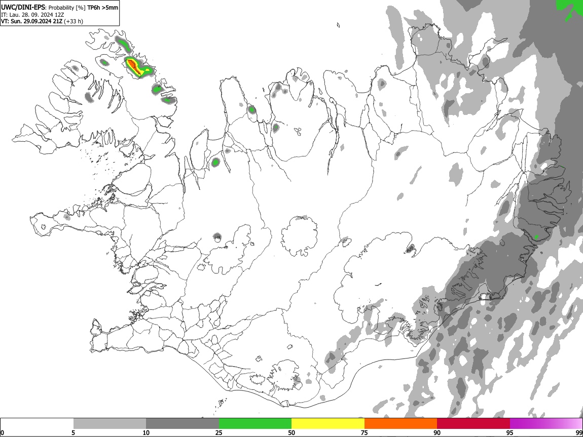This screenshot has height=437, width=583.
Task: Click the legend label '90'
Action: tap(437, 433)
